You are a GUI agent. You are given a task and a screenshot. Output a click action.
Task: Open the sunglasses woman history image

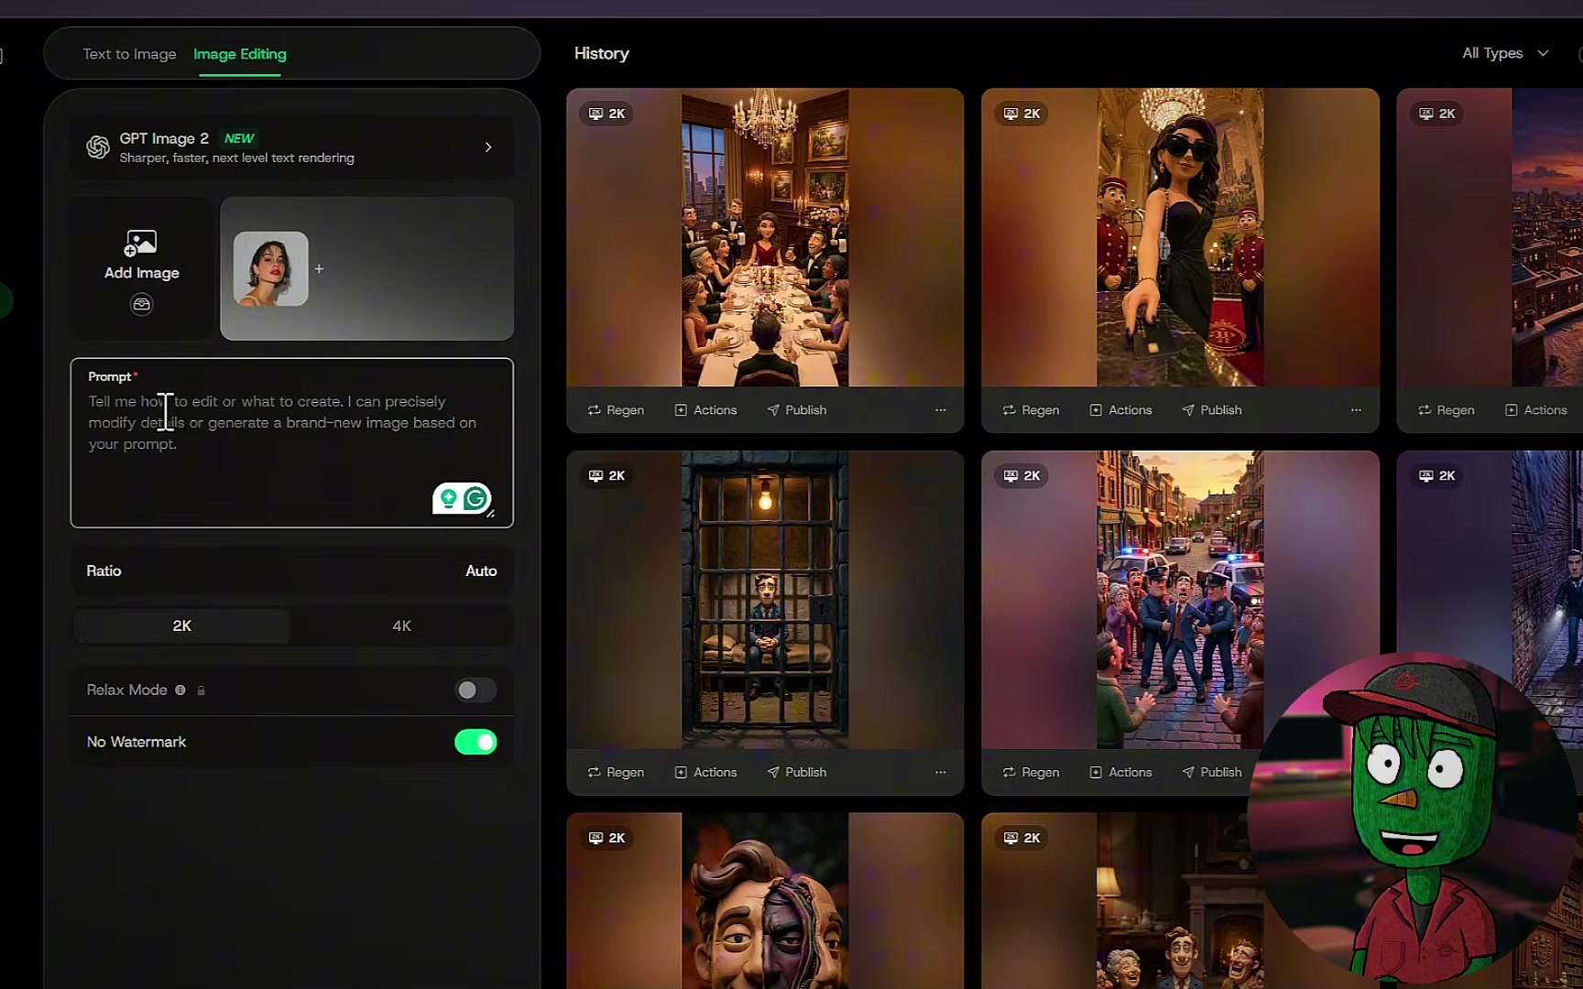click(1180, 237)
